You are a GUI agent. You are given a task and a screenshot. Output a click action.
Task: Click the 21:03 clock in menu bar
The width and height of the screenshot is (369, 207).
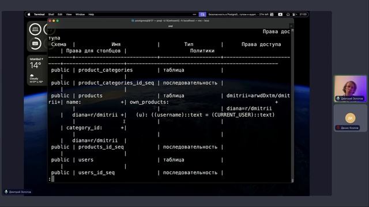pyautogui.click(x=303, y=14)
